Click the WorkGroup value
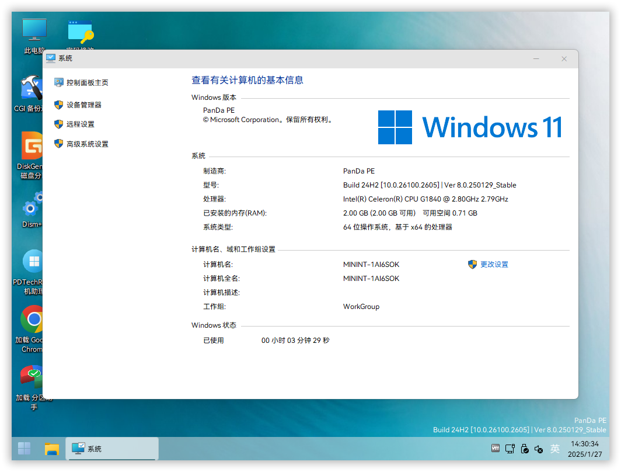Viewport: 621px width, 472px height. click(361, 307)
